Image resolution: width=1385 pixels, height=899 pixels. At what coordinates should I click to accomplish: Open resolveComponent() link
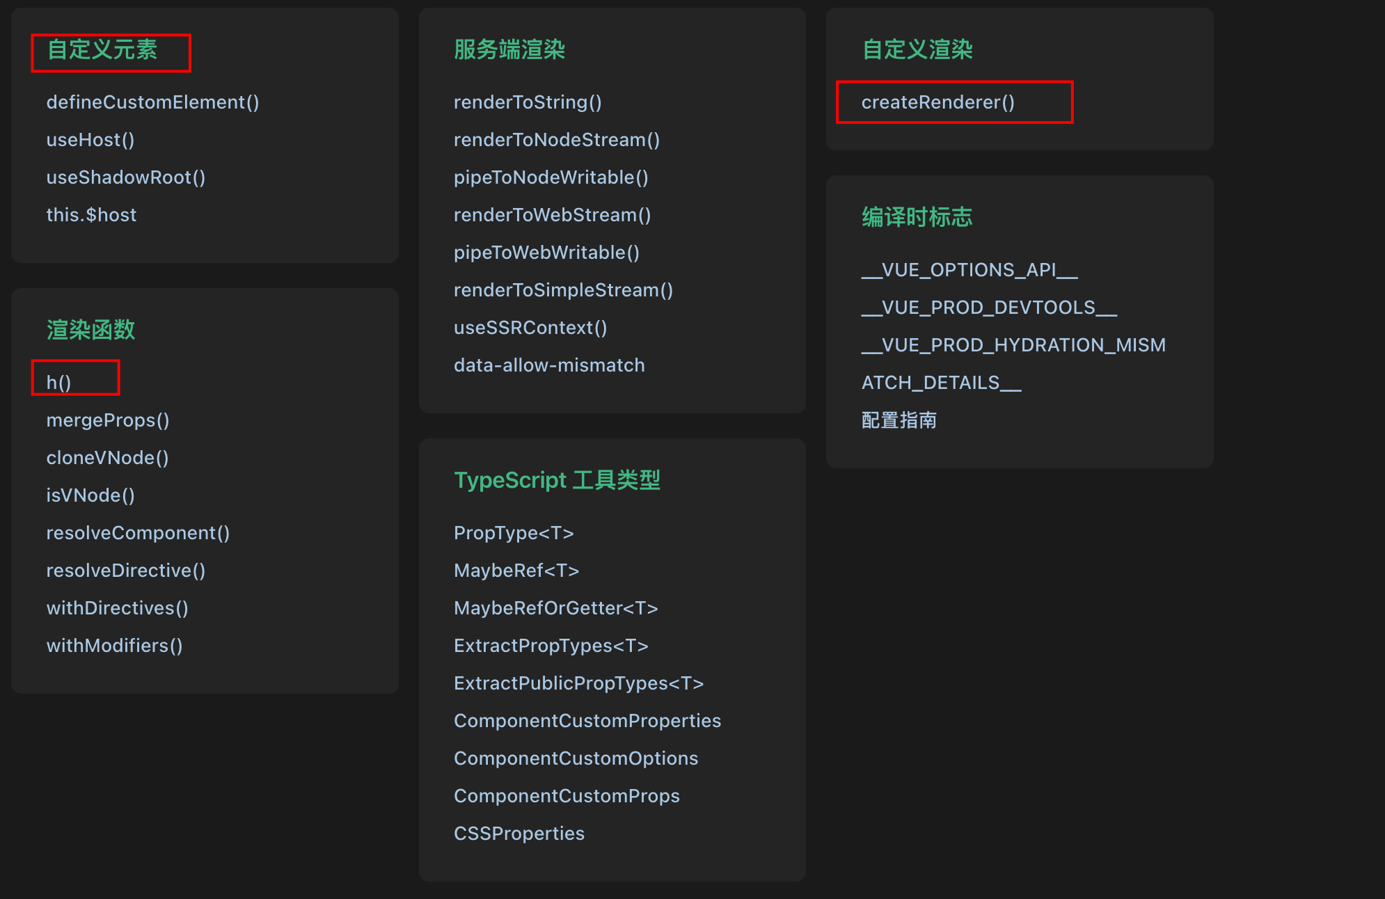click(x=138, y=533)
